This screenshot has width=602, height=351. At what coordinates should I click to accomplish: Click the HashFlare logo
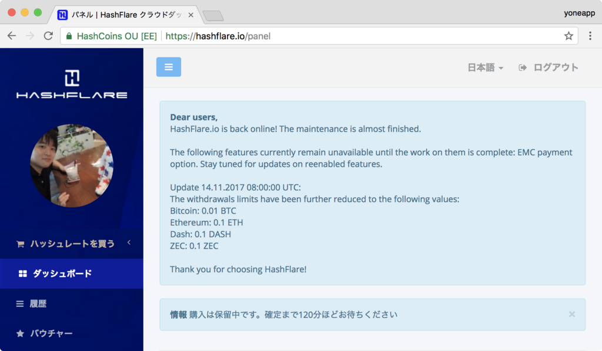[x=72, y=84]
